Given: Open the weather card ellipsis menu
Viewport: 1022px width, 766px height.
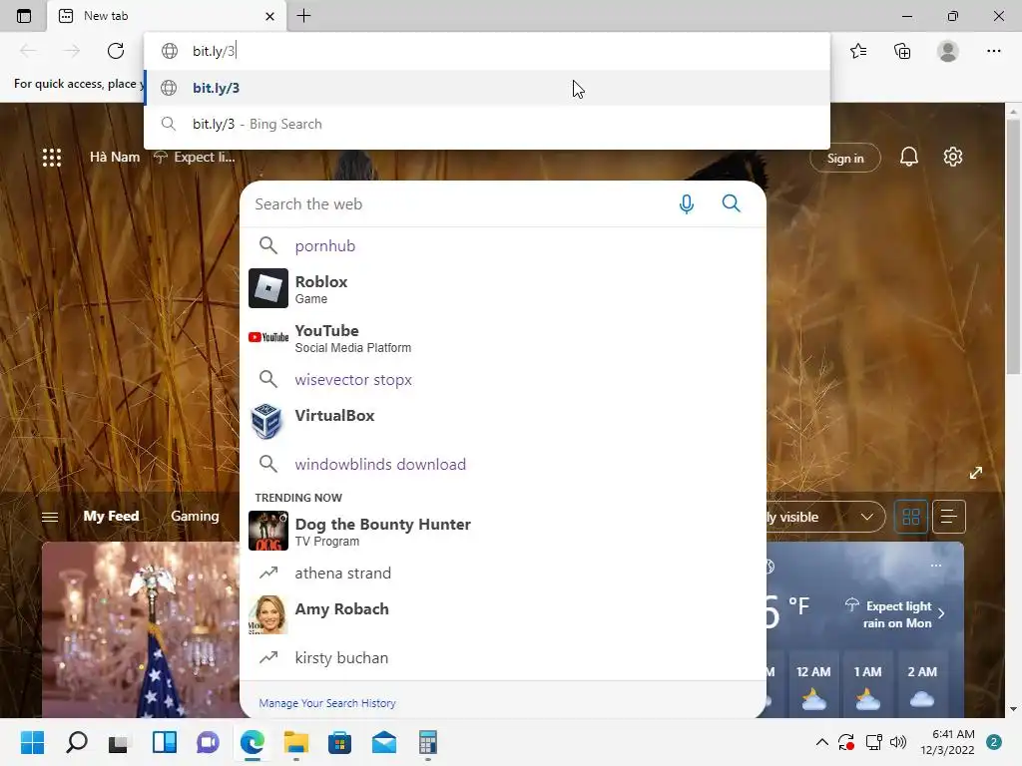Looking at the screenshot, I should [936, 566].
